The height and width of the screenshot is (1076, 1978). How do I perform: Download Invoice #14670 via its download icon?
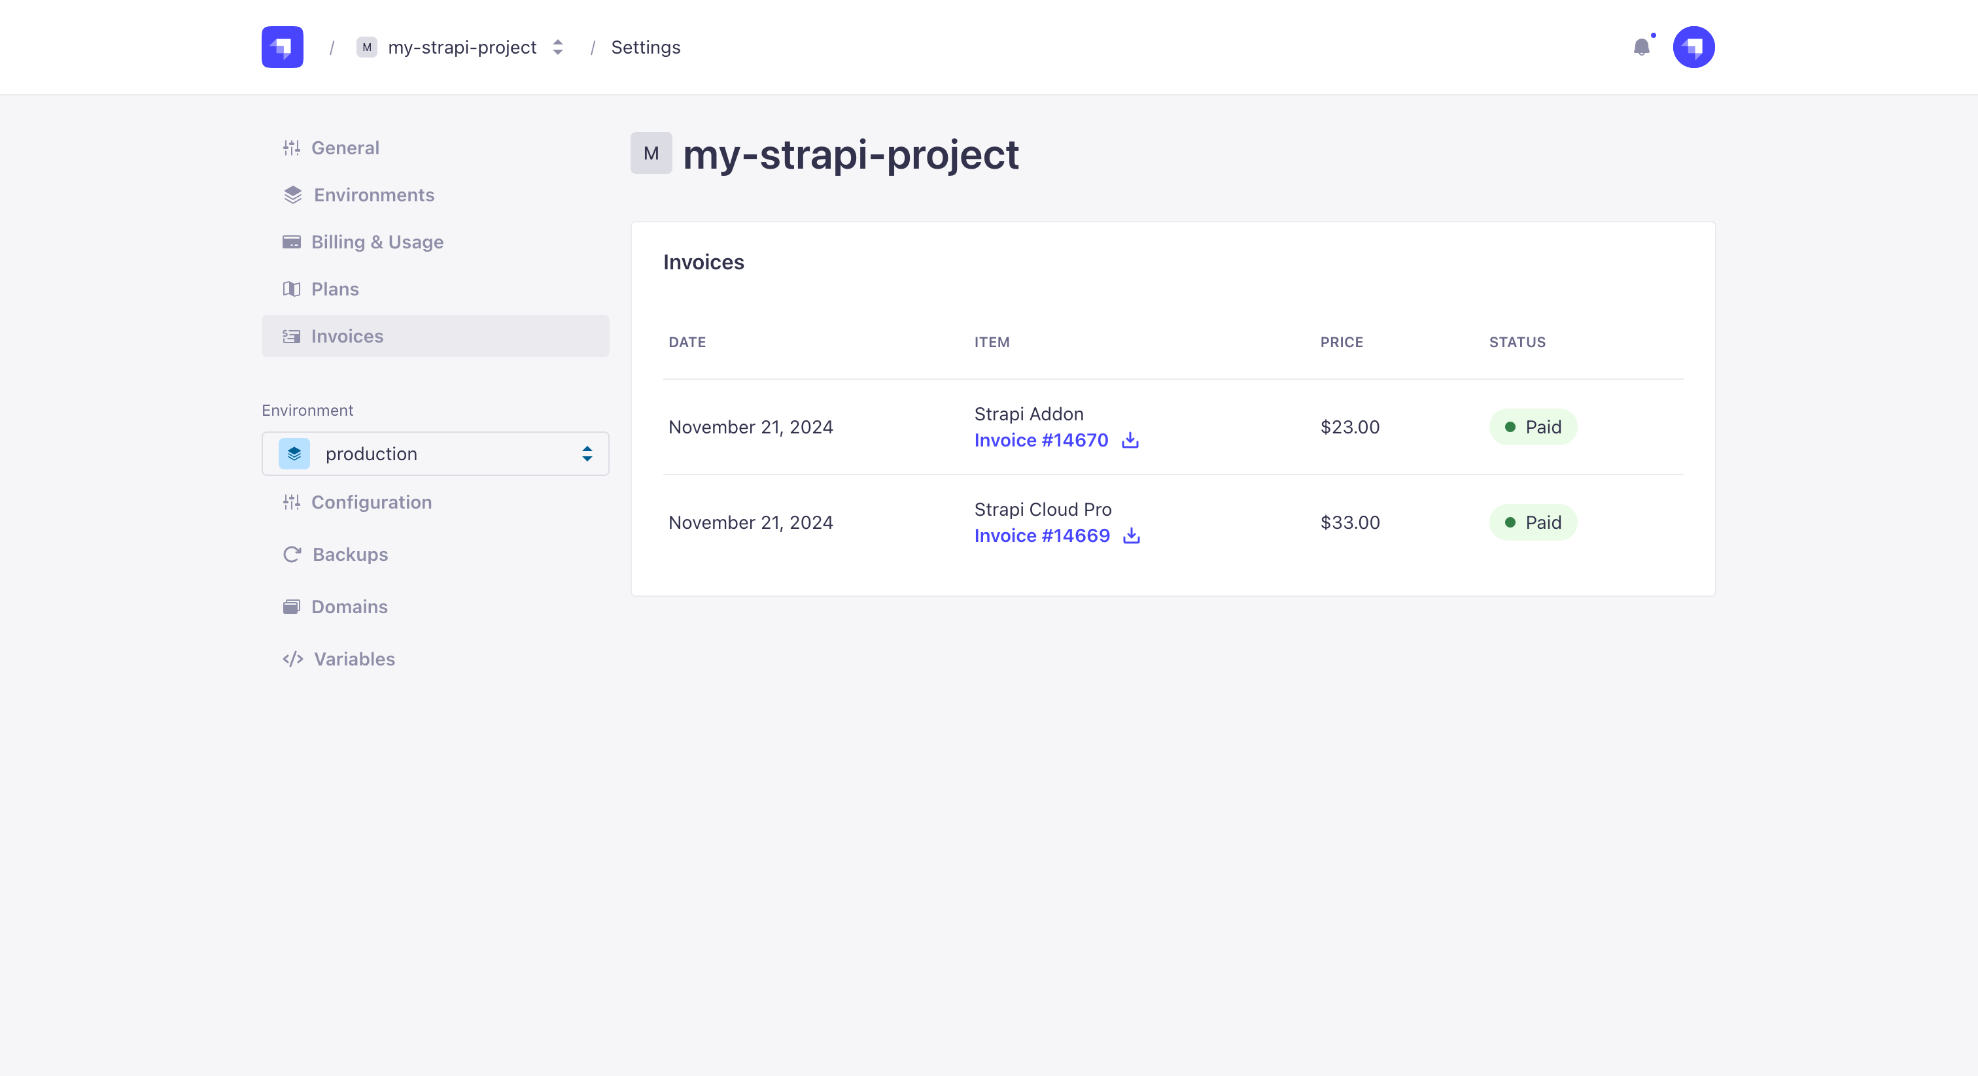(x=1130, y=441)
